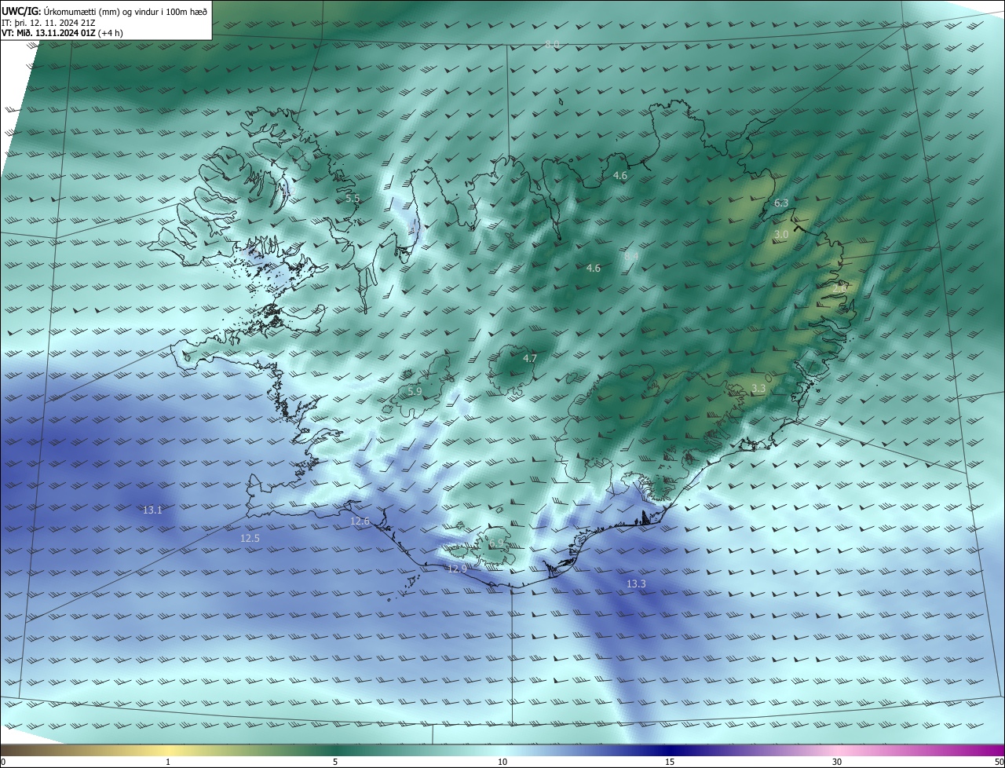
Task: Pick the dark navy segment of the color scale
Action: click(670, 750)
